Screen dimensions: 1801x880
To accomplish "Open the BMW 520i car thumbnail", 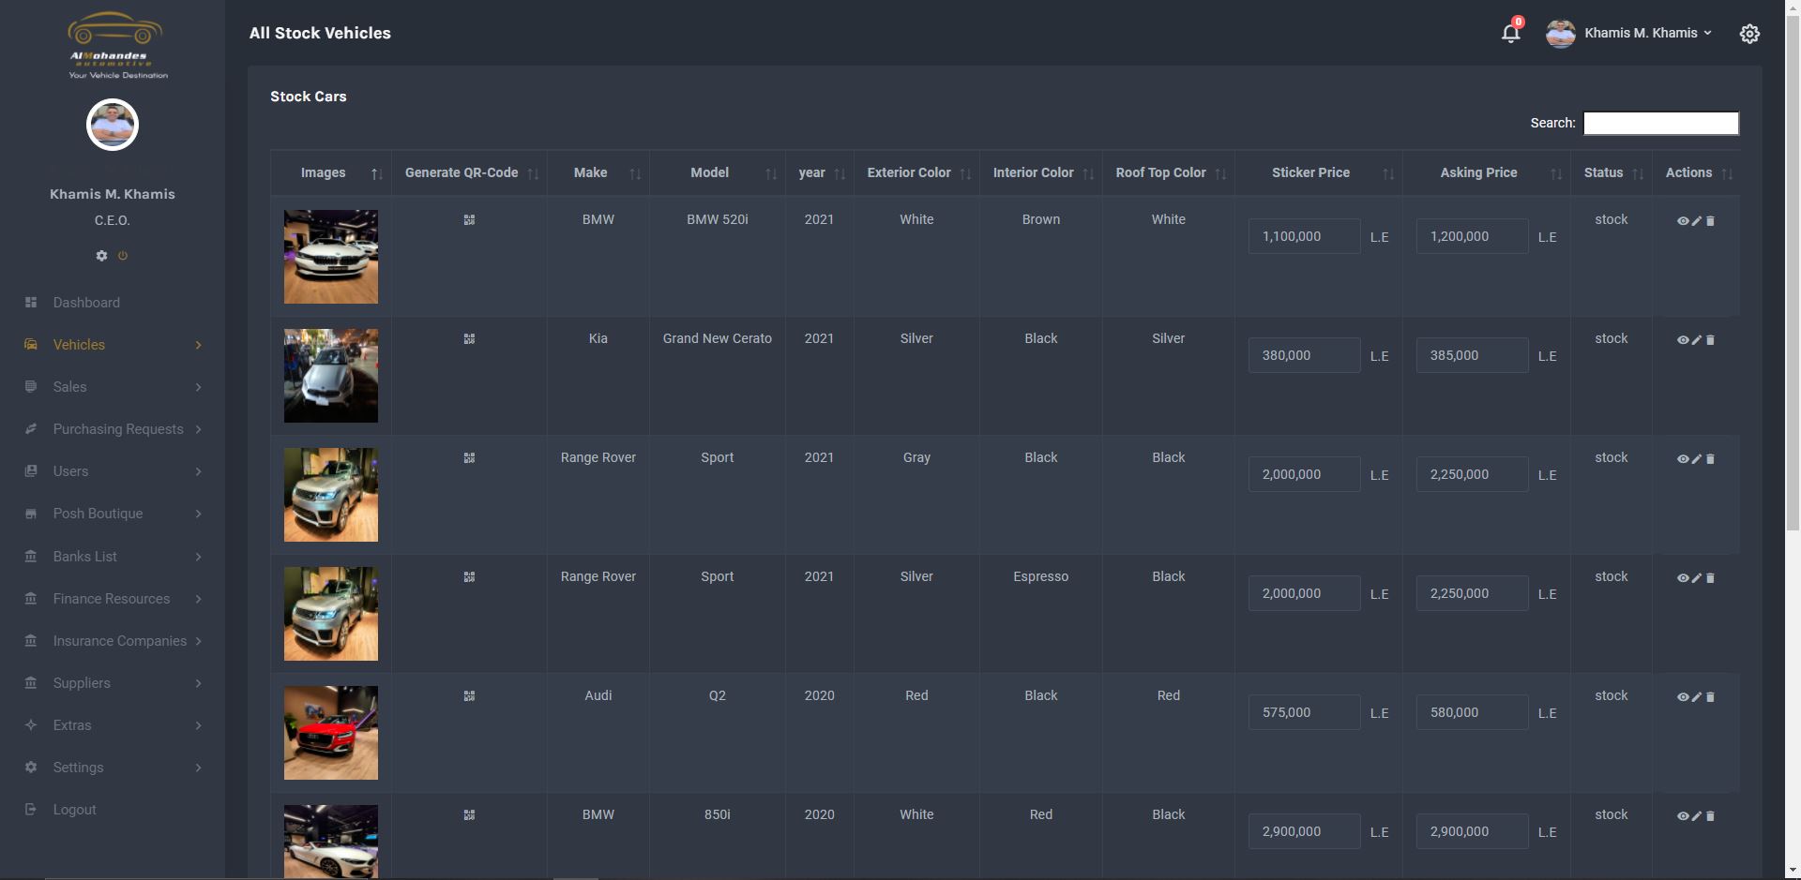I will [x=331, y=257].
